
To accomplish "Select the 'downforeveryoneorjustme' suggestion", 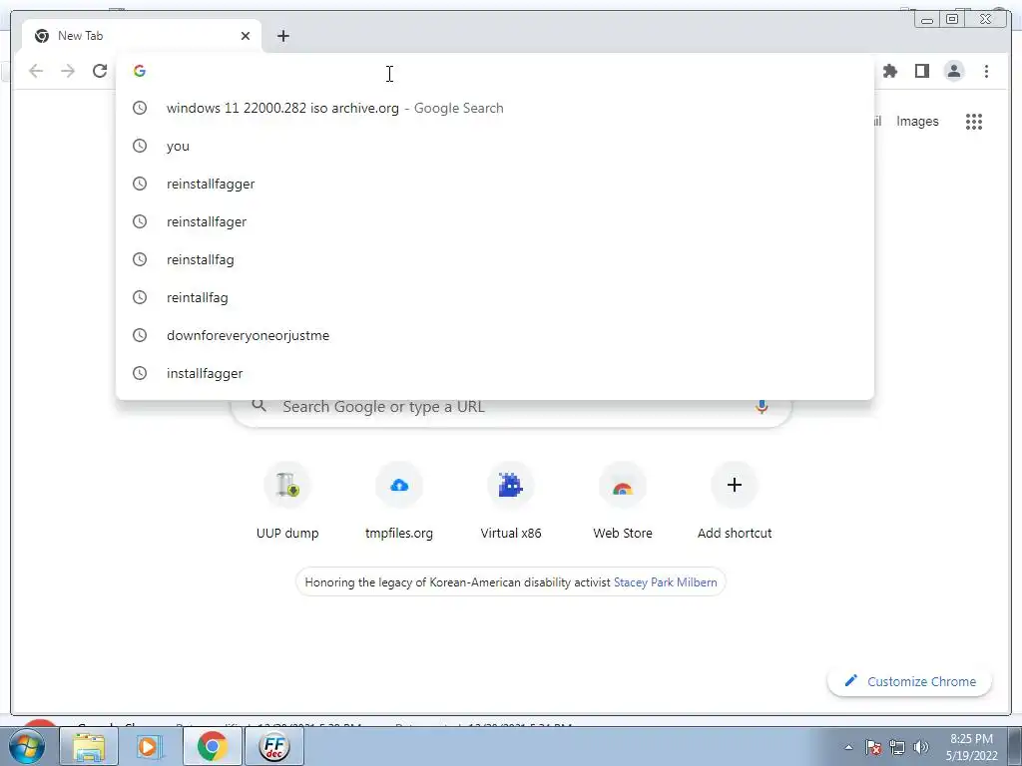I will click(x=495, y=335).
